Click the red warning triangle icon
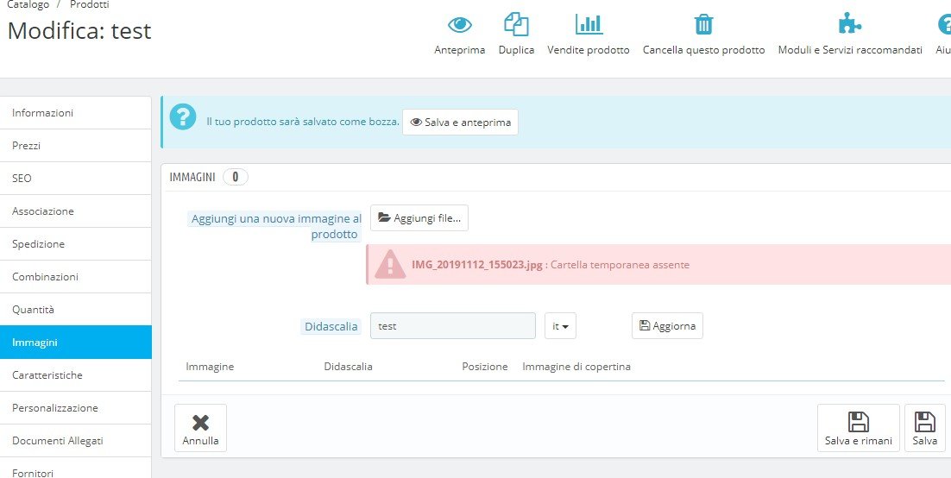Screen dimensions: 951x478 click(390, 265)
